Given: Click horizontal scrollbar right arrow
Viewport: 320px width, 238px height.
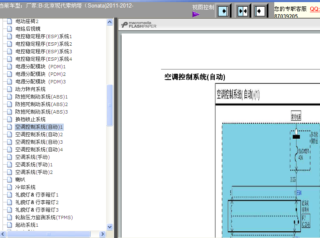Looking at the screenshot, I should coord(102,234).
